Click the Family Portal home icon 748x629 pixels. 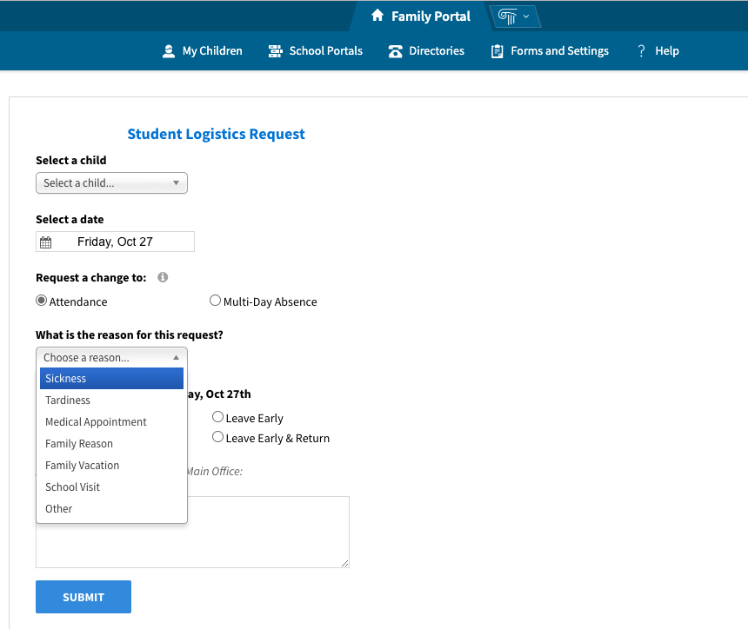(x=377, y=16)
